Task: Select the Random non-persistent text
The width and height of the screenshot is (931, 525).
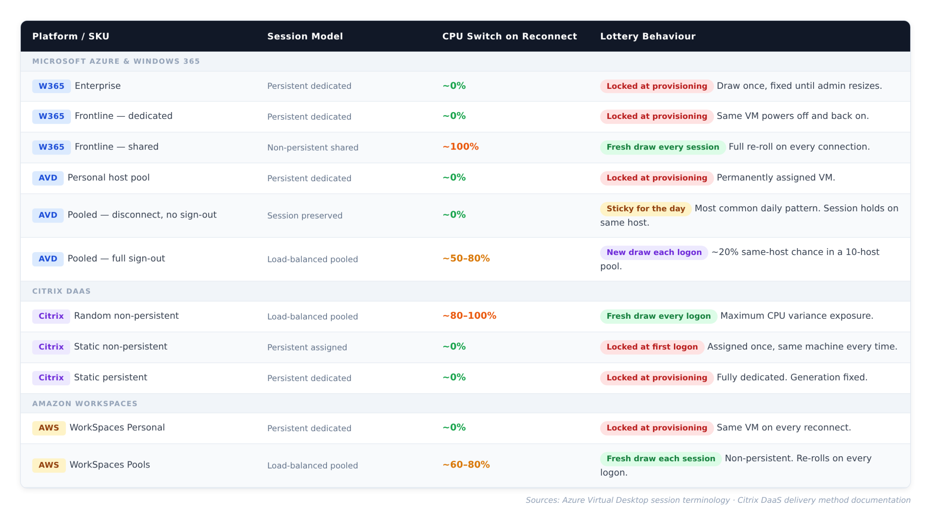Action: 126,316
